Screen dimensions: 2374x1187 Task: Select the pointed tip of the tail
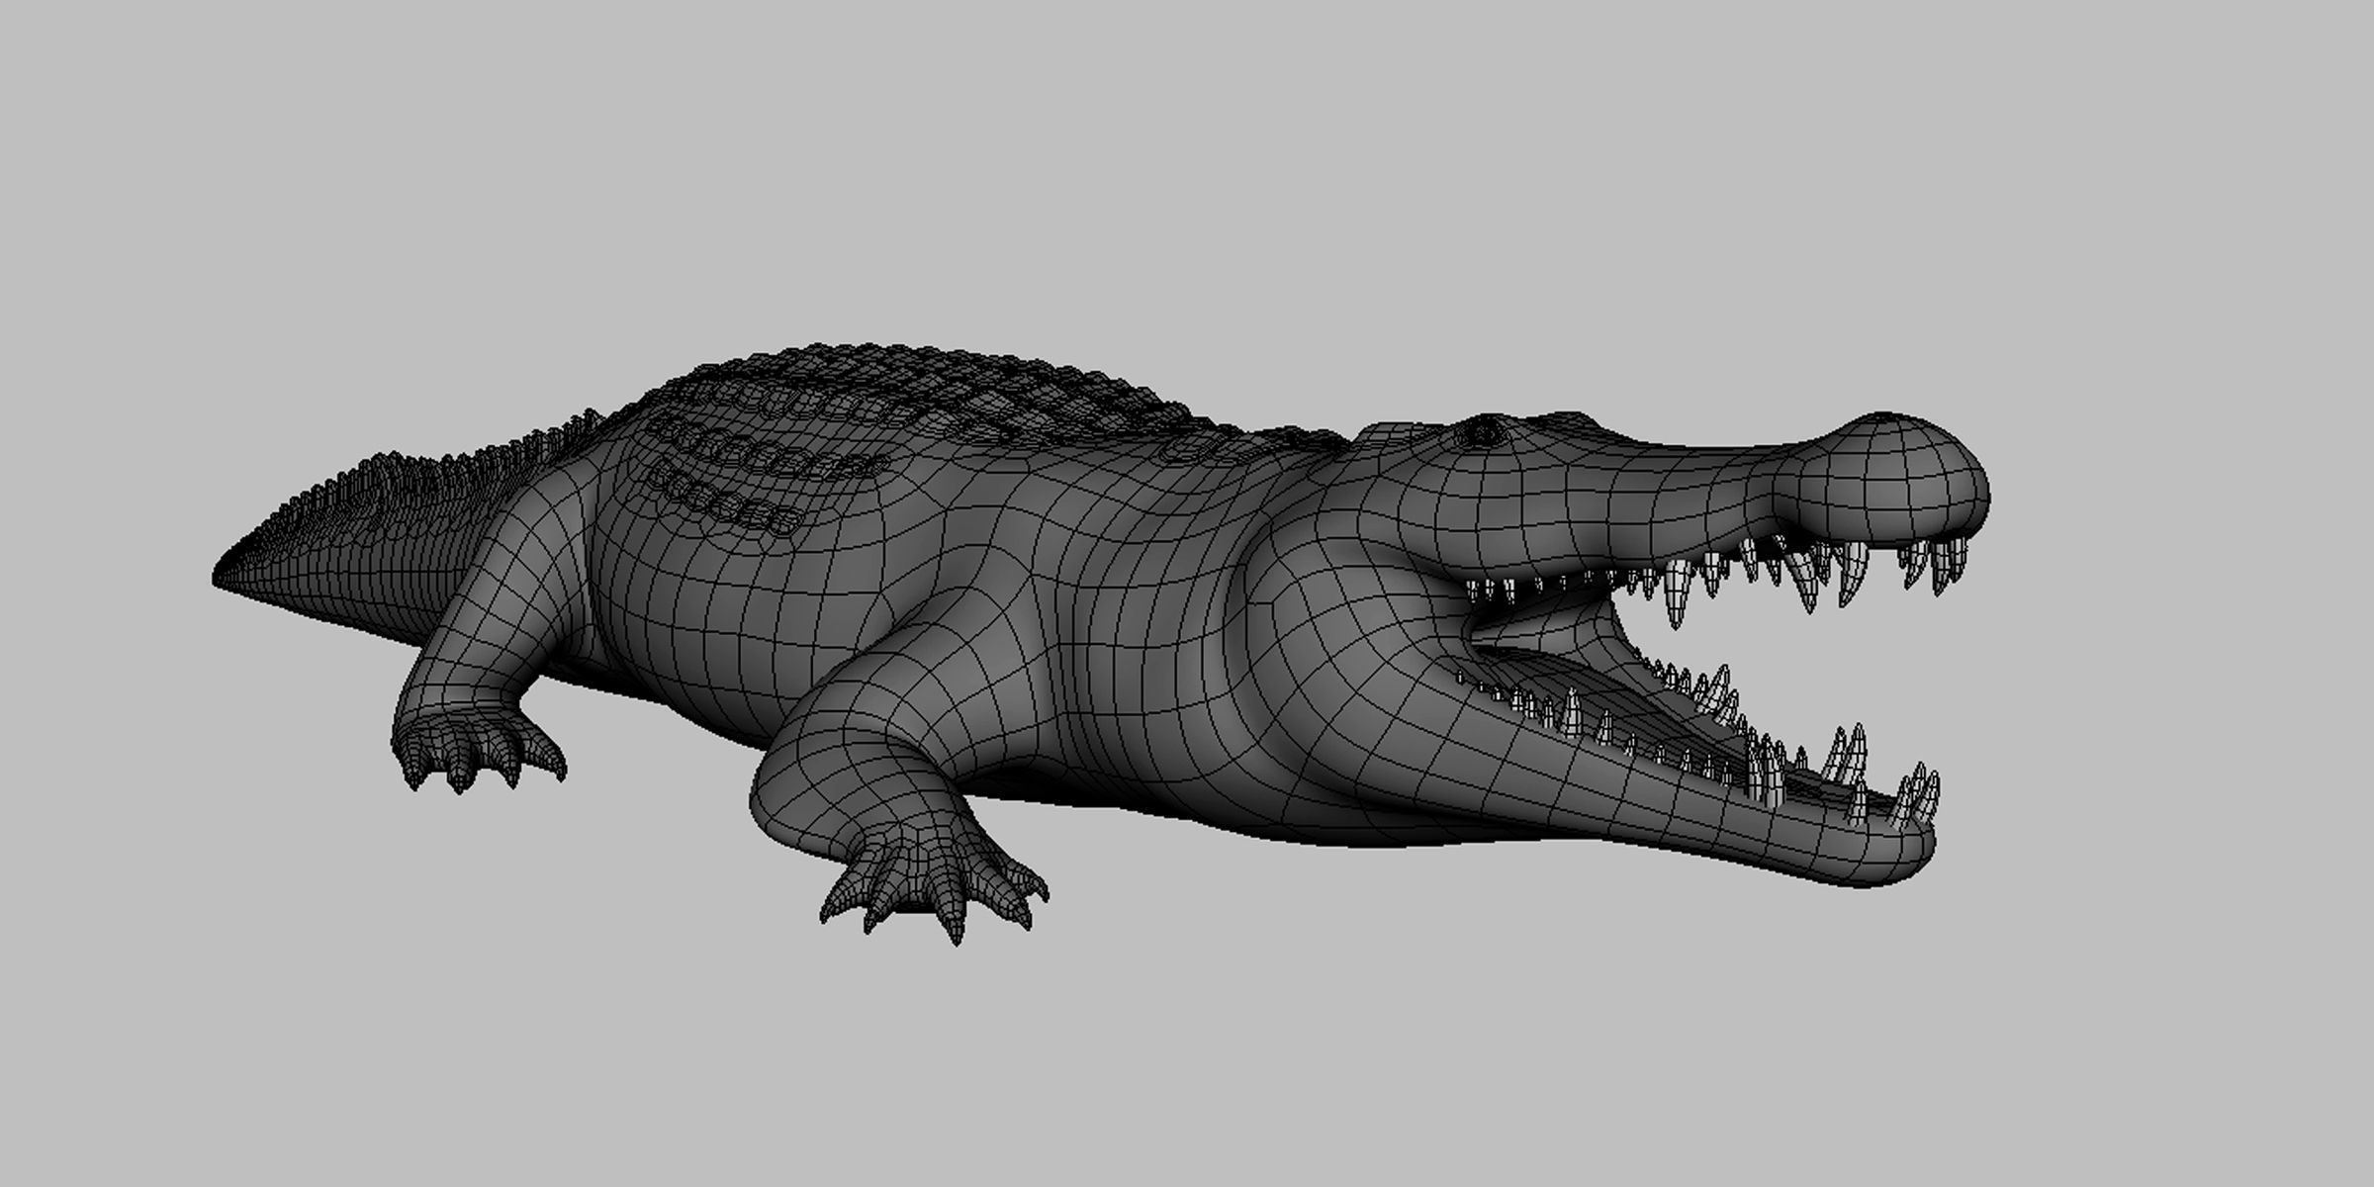[223, 578]
